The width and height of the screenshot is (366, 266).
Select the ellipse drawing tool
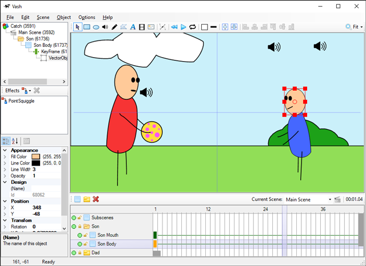[96, 27]
